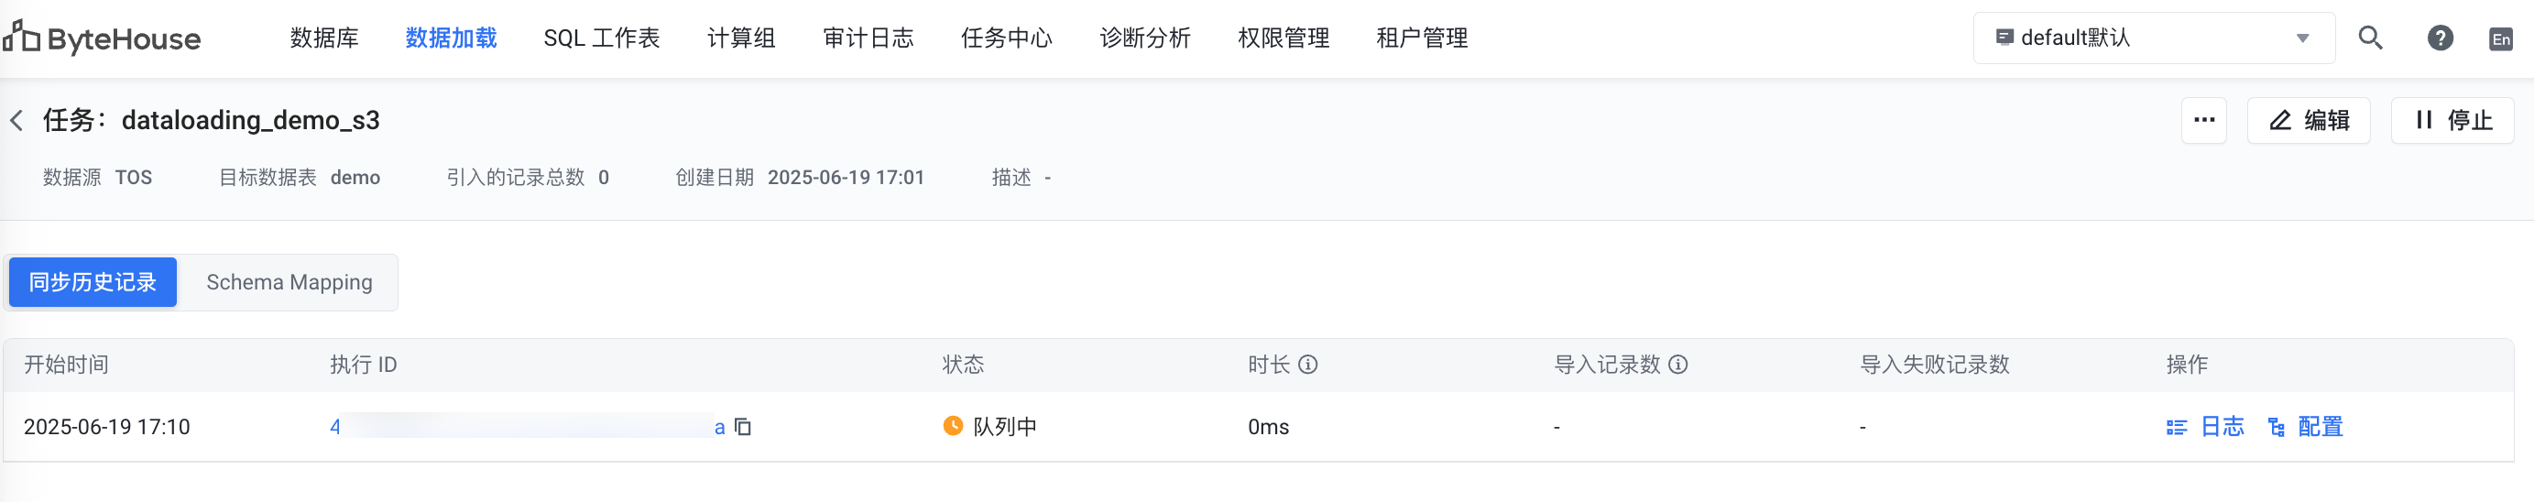Navigate to 任务中心 in the top menu
Image resolution: width=2534 pixels, height=502 pixels.
point(1005,38)
